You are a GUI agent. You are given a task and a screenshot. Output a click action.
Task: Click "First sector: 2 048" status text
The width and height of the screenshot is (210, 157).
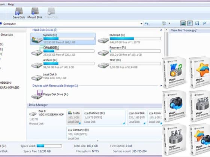coord(121,146)
